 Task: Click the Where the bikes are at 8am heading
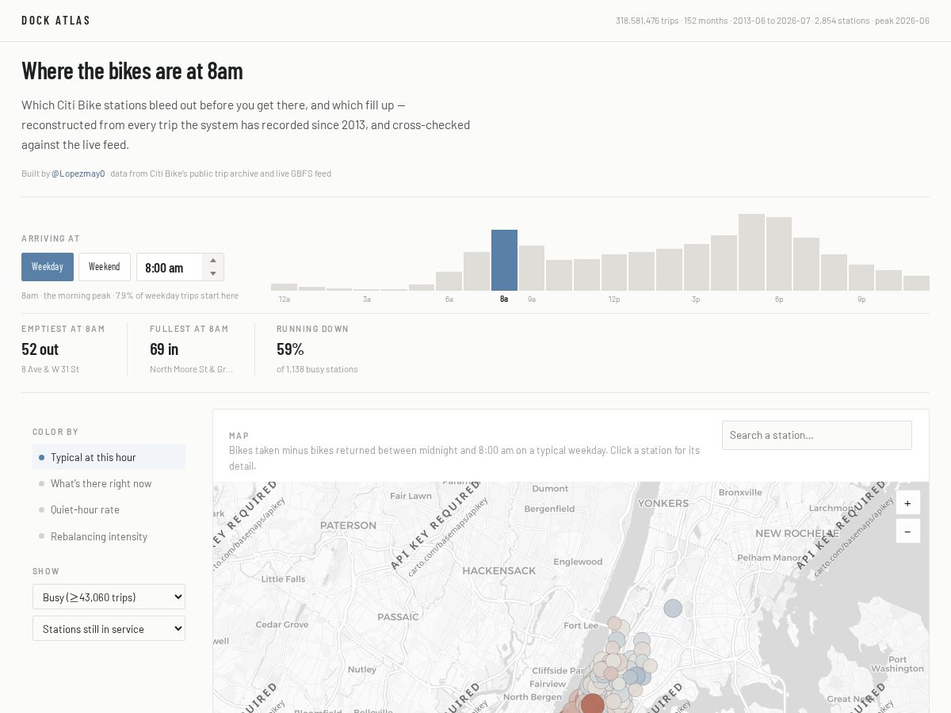click(132, 71)
